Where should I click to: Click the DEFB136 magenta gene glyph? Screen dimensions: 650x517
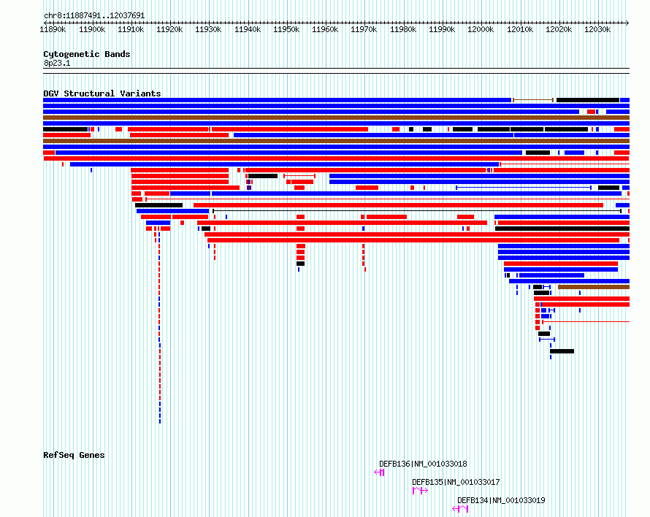coord(379,472)
